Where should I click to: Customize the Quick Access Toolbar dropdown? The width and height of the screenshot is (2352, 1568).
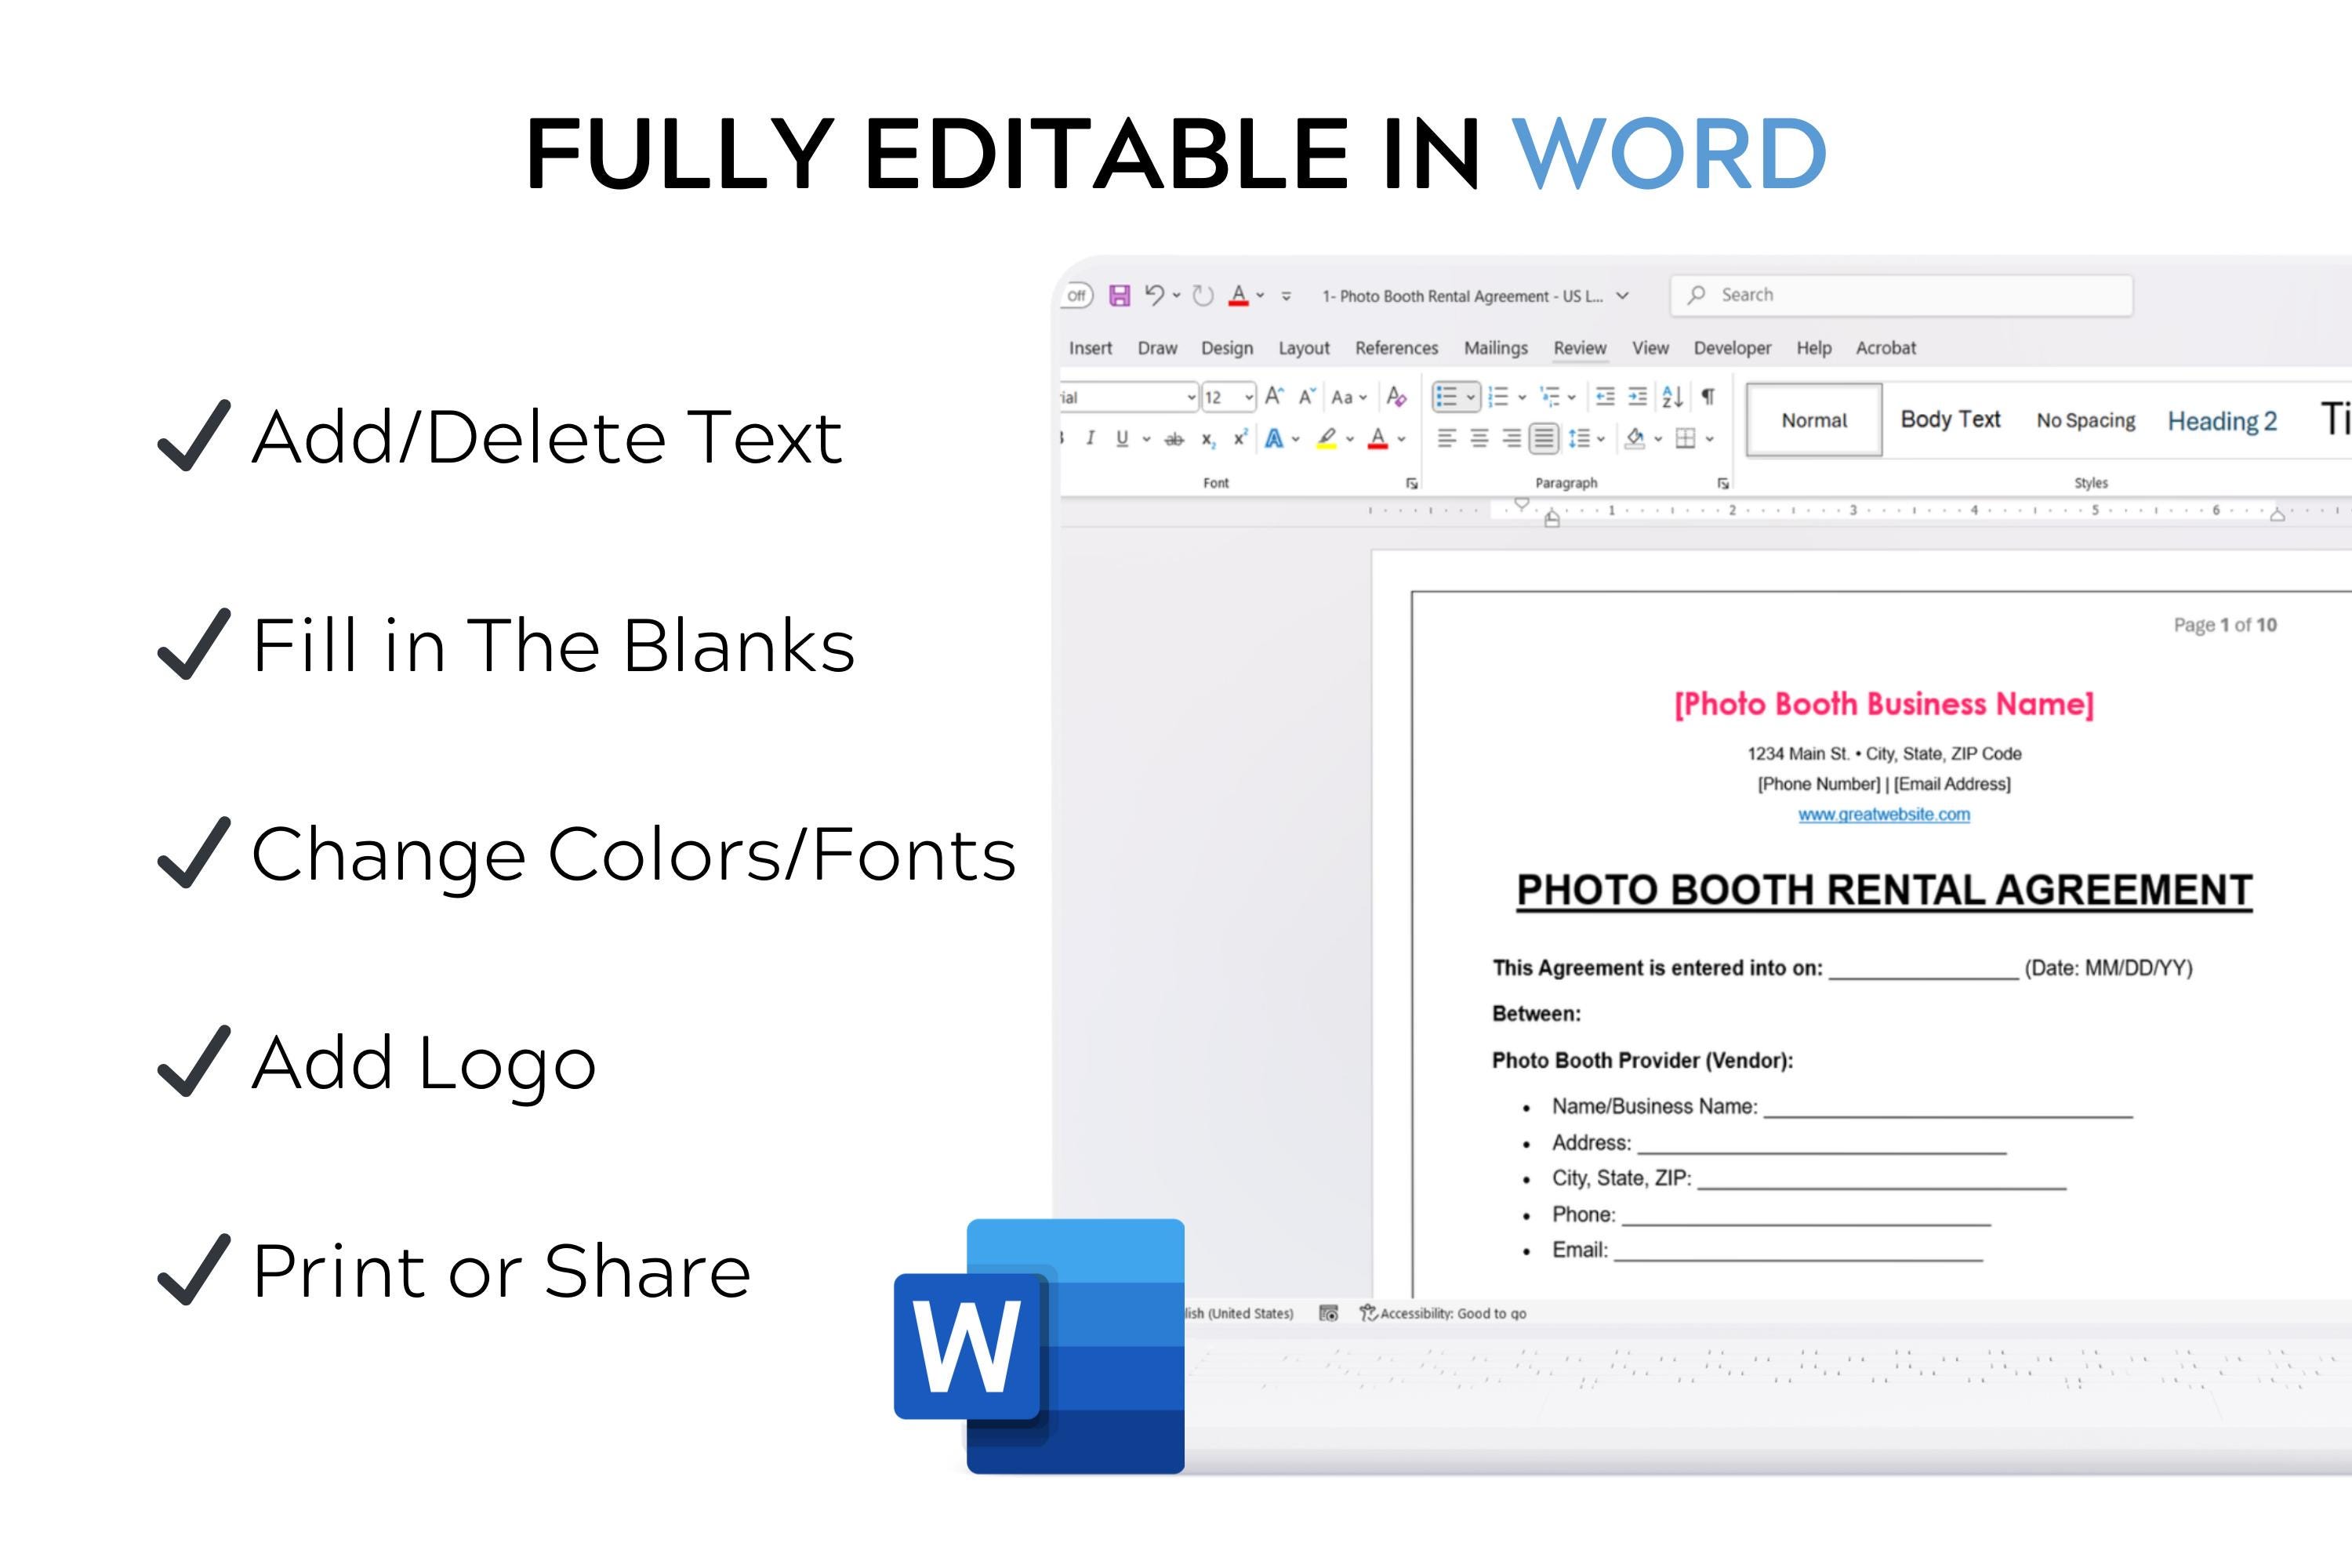tap(1287, 296)
